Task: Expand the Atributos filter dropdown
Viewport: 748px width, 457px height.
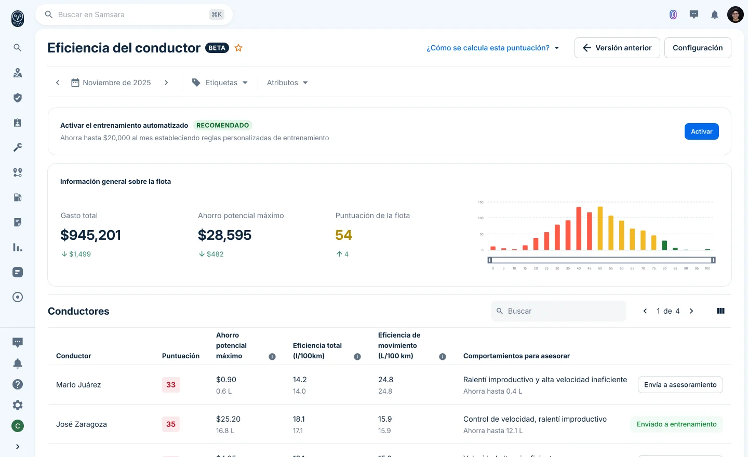Action: (287, 83)
